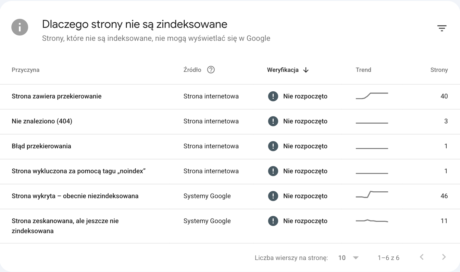The image size is (460, 272).
Task: Sort by the Weryfikacja column header
Action: pos(283,70)
